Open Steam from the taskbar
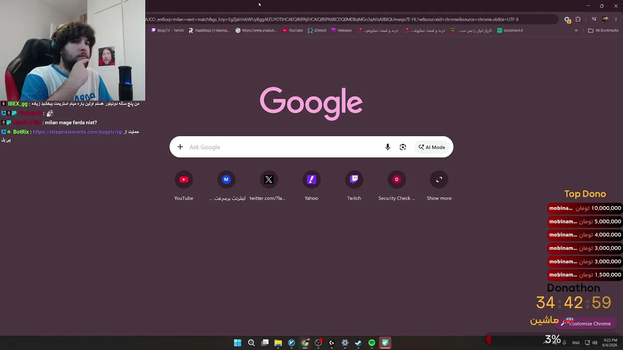The image size is (623, 350). (x=358, y=343)
